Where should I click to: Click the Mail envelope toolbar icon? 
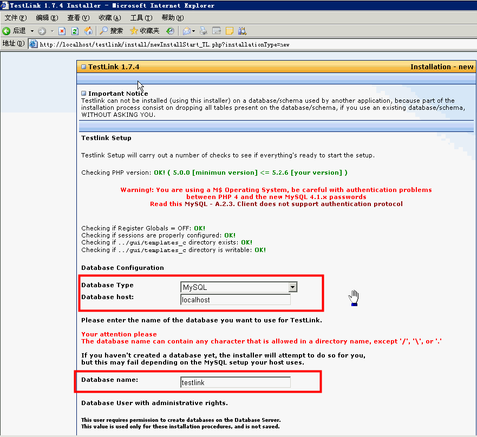186,31
